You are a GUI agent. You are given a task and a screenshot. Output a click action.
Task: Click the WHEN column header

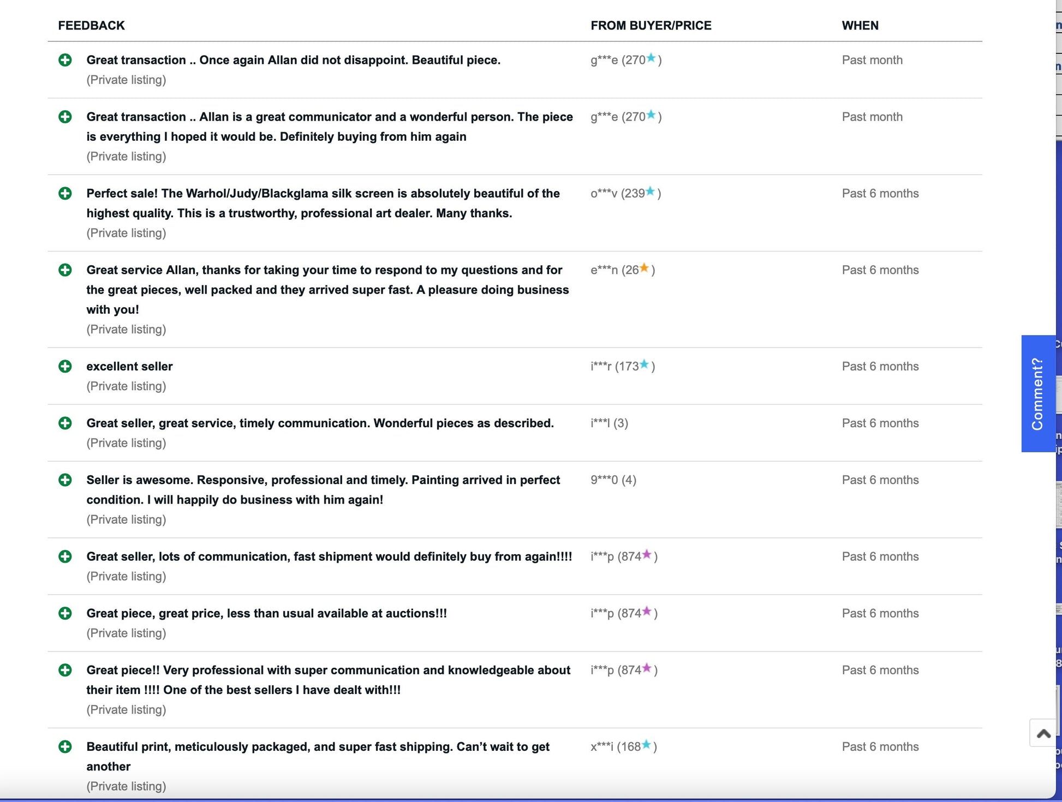pyautogui.click(x=860, y=26)
